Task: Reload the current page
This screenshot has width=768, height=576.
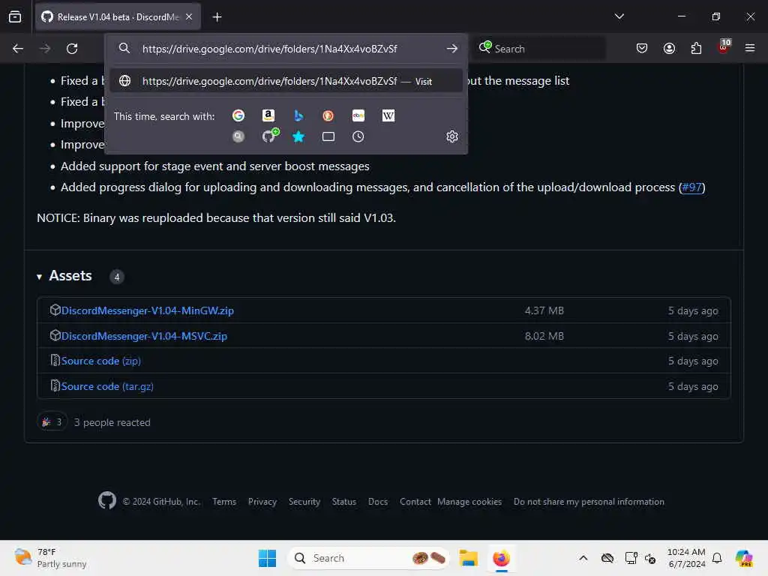Action: pos(72,49)
